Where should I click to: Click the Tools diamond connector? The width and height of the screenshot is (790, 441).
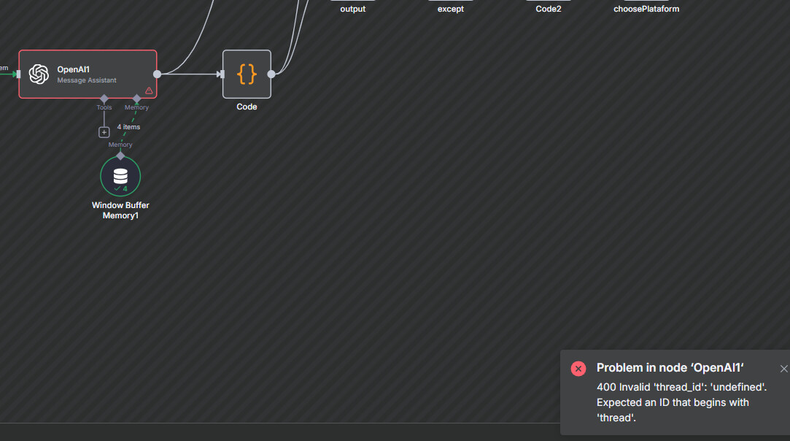point(104,99)
